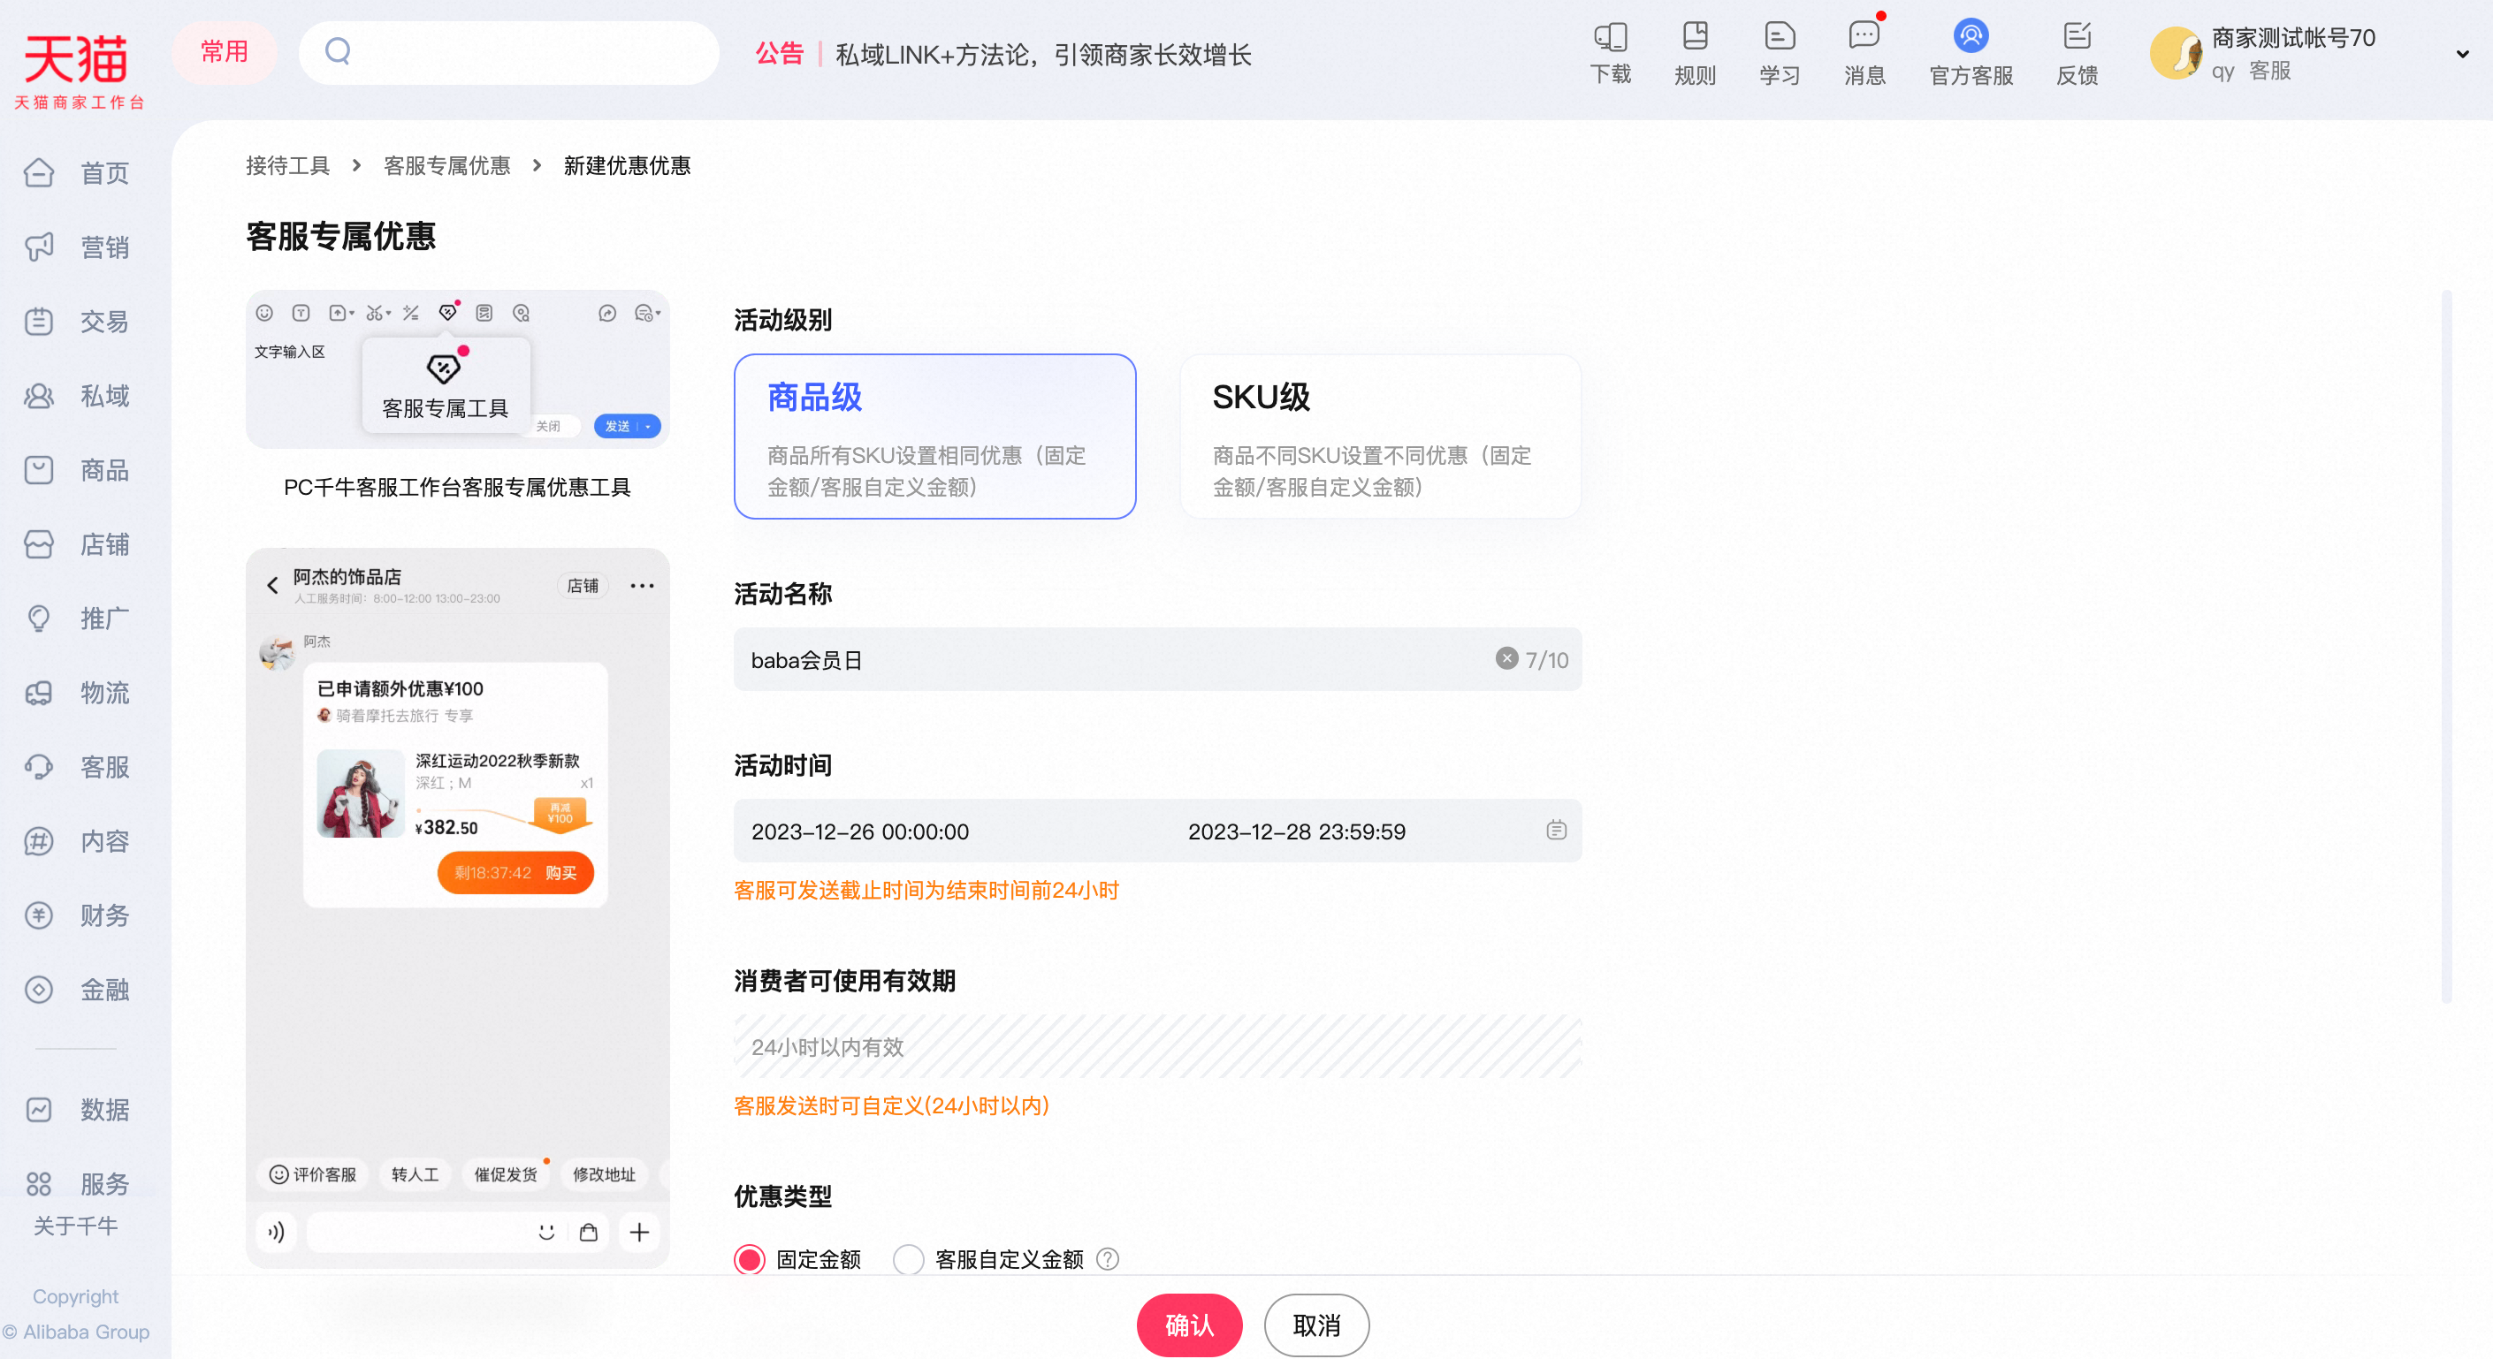Screen dimensions: 2493x1359
Task: Open 金融 in sidebar
Action: (76, 990)
